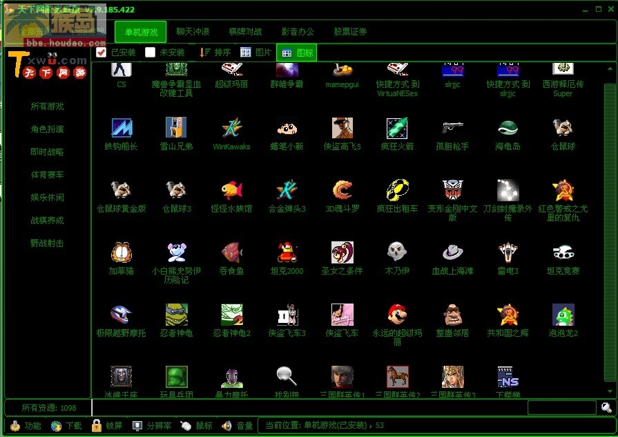
Task: Launch 雷电3 fighter jet icon
Action: click(508, 252)
